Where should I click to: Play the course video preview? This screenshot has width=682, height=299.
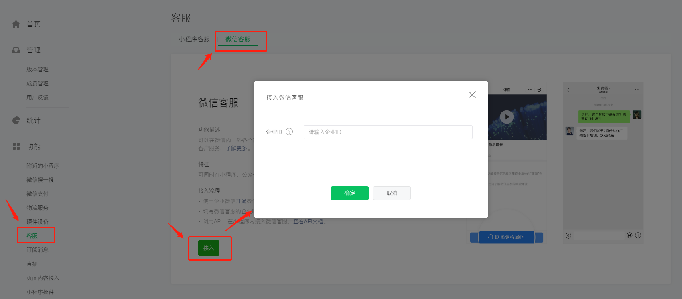tap(507, 117)
